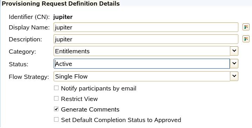Expand the Category dropdown arrow
The image size is (252, 128).
pyautogui.click(x=234, y=51)
